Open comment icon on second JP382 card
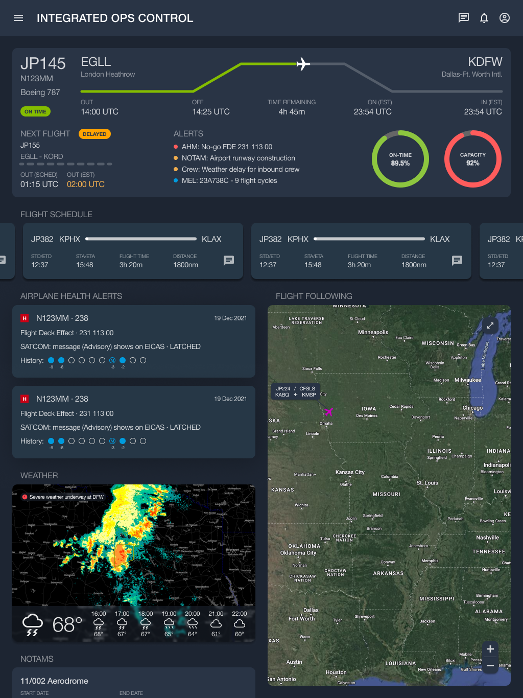This screenshot has height=698, width=523. 457,261
